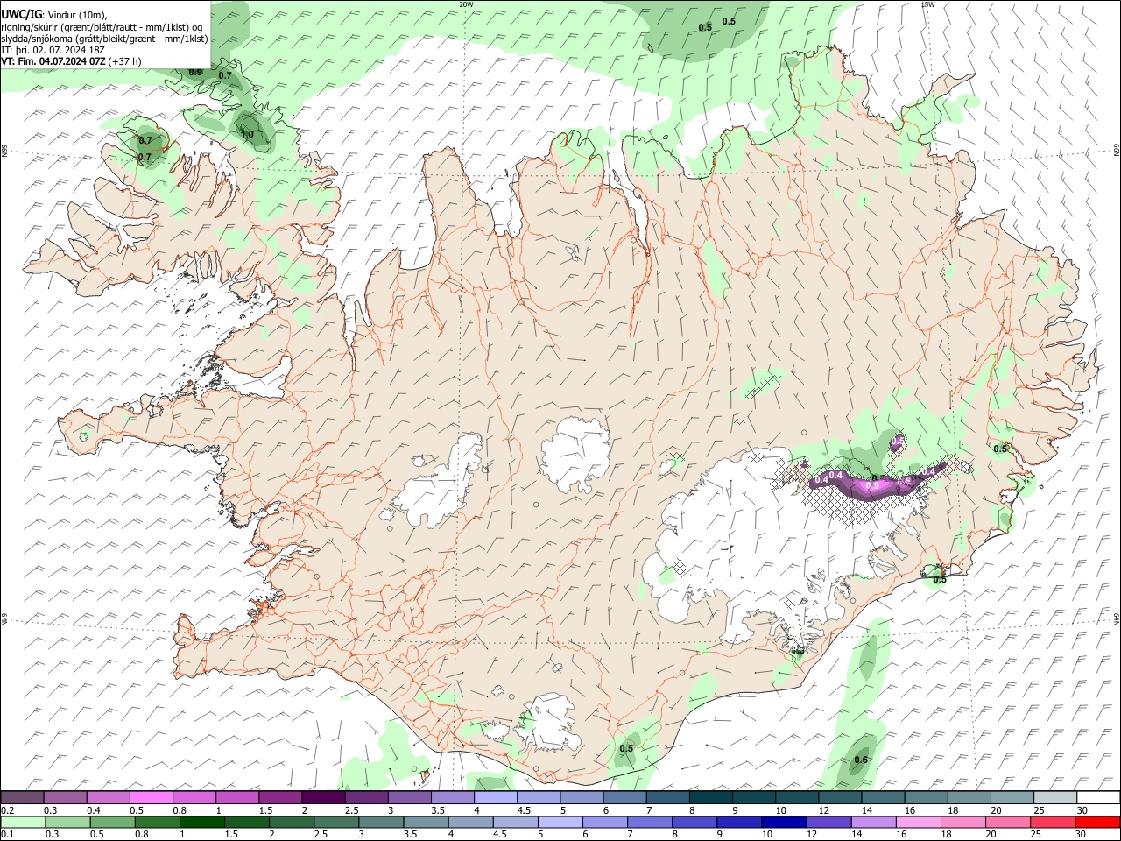Click the 'IT: þri. 02. 07. 2024 18Z' line

click(x=53, y=50)
